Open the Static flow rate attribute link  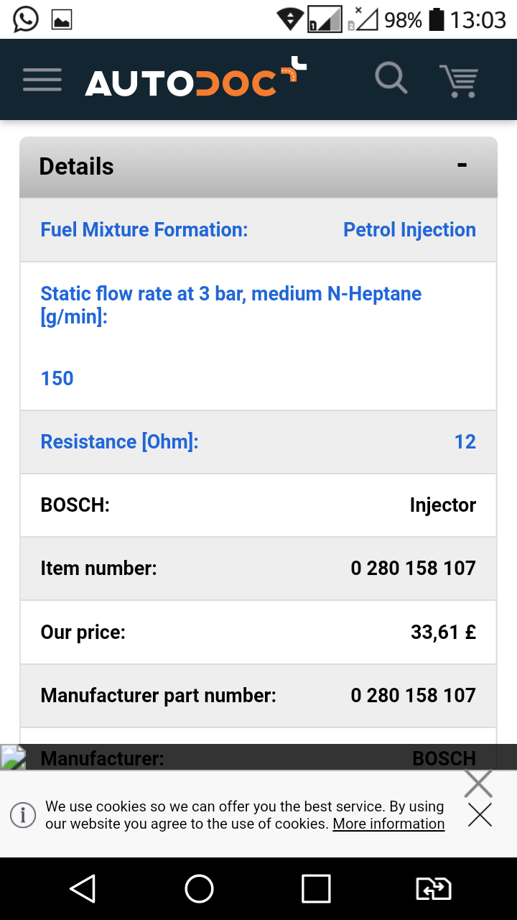230,303
